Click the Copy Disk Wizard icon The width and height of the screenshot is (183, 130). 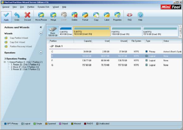point(6,42)
